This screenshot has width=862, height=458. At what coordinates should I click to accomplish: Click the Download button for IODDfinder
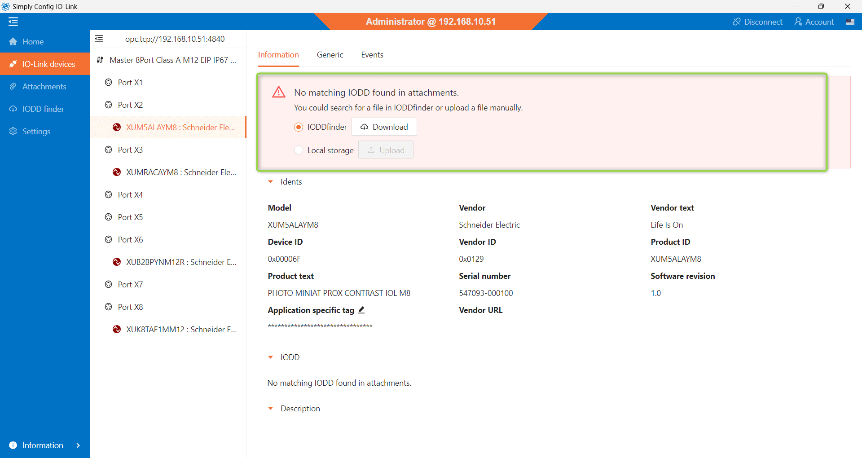point(384,127)
